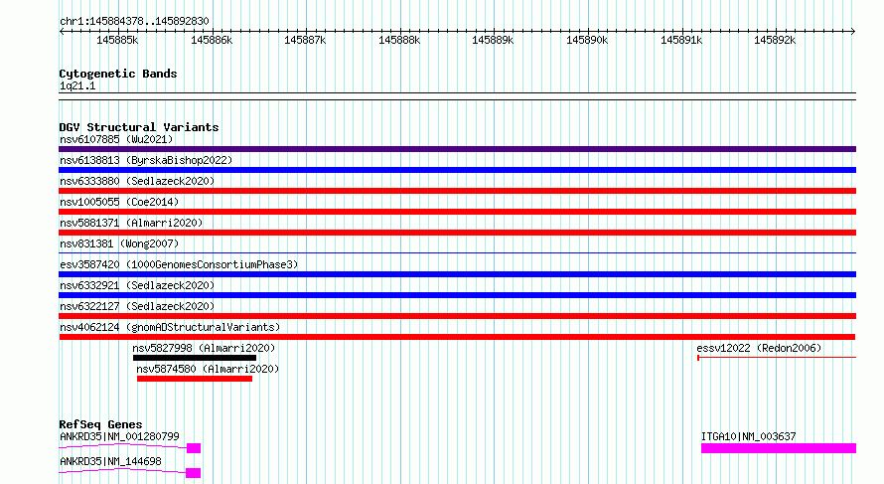Open the essv12022 (Redon2006) label

pos(759,348)
